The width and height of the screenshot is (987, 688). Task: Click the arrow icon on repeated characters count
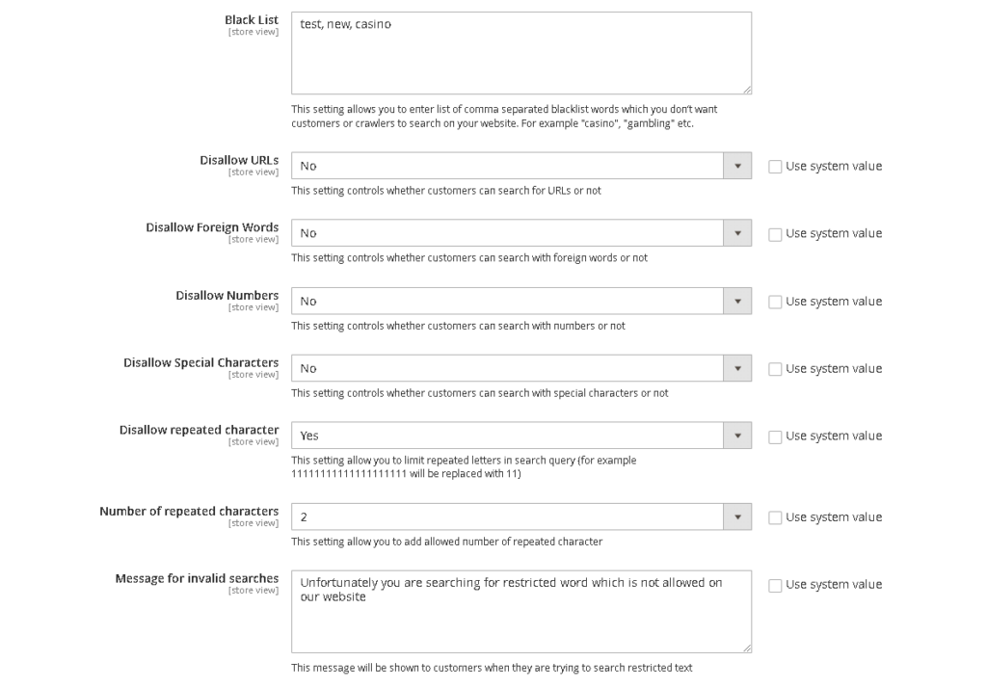tap(737, 516)
